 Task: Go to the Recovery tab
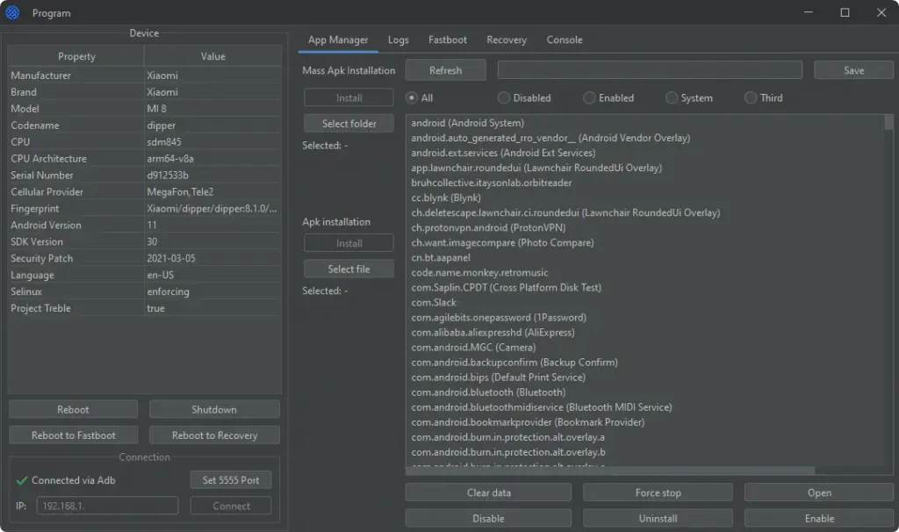point(507,40)
